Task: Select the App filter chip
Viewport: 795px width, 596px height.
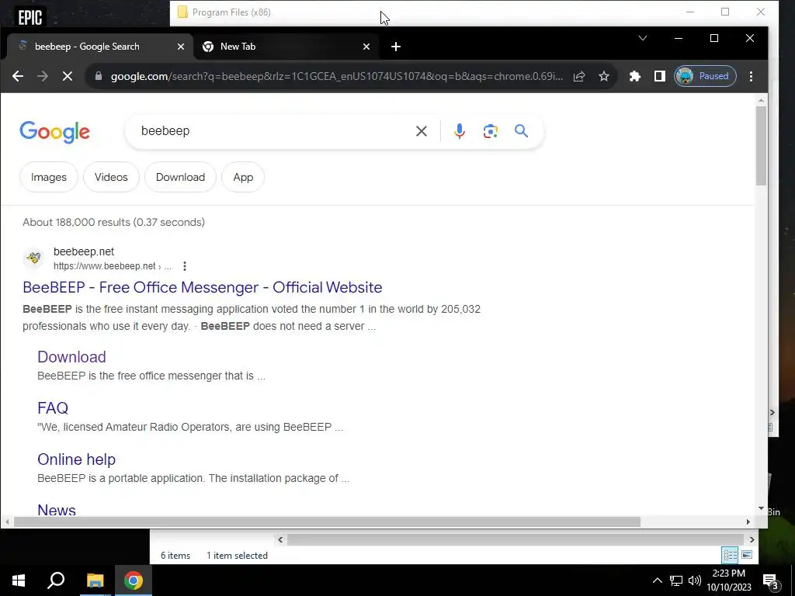Action: (243, 178)
